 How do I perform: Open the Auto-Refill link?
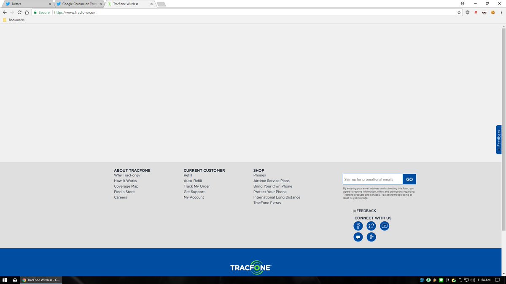(193, 181)
